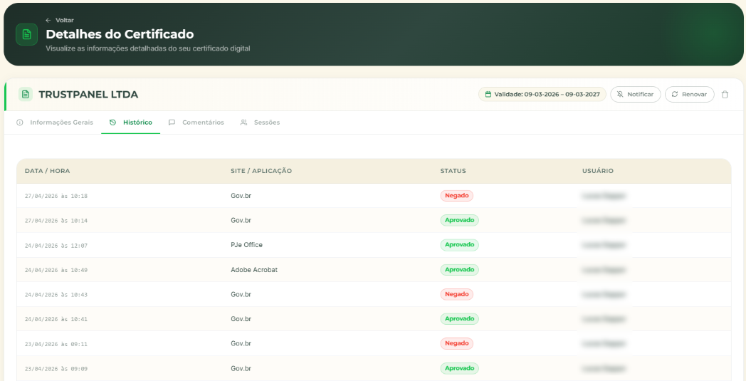Click the PJe Office application cell
Viewport: 746px width, 381px height.
(246, 245)
